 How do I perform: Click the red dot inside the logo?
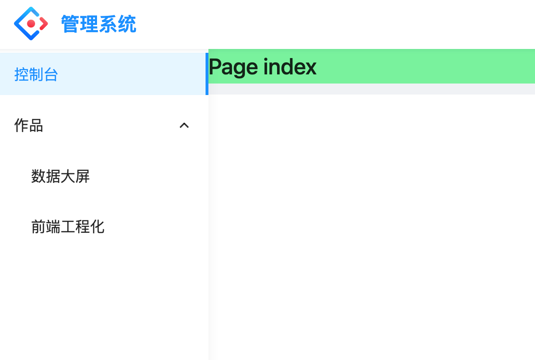(31, 24)
